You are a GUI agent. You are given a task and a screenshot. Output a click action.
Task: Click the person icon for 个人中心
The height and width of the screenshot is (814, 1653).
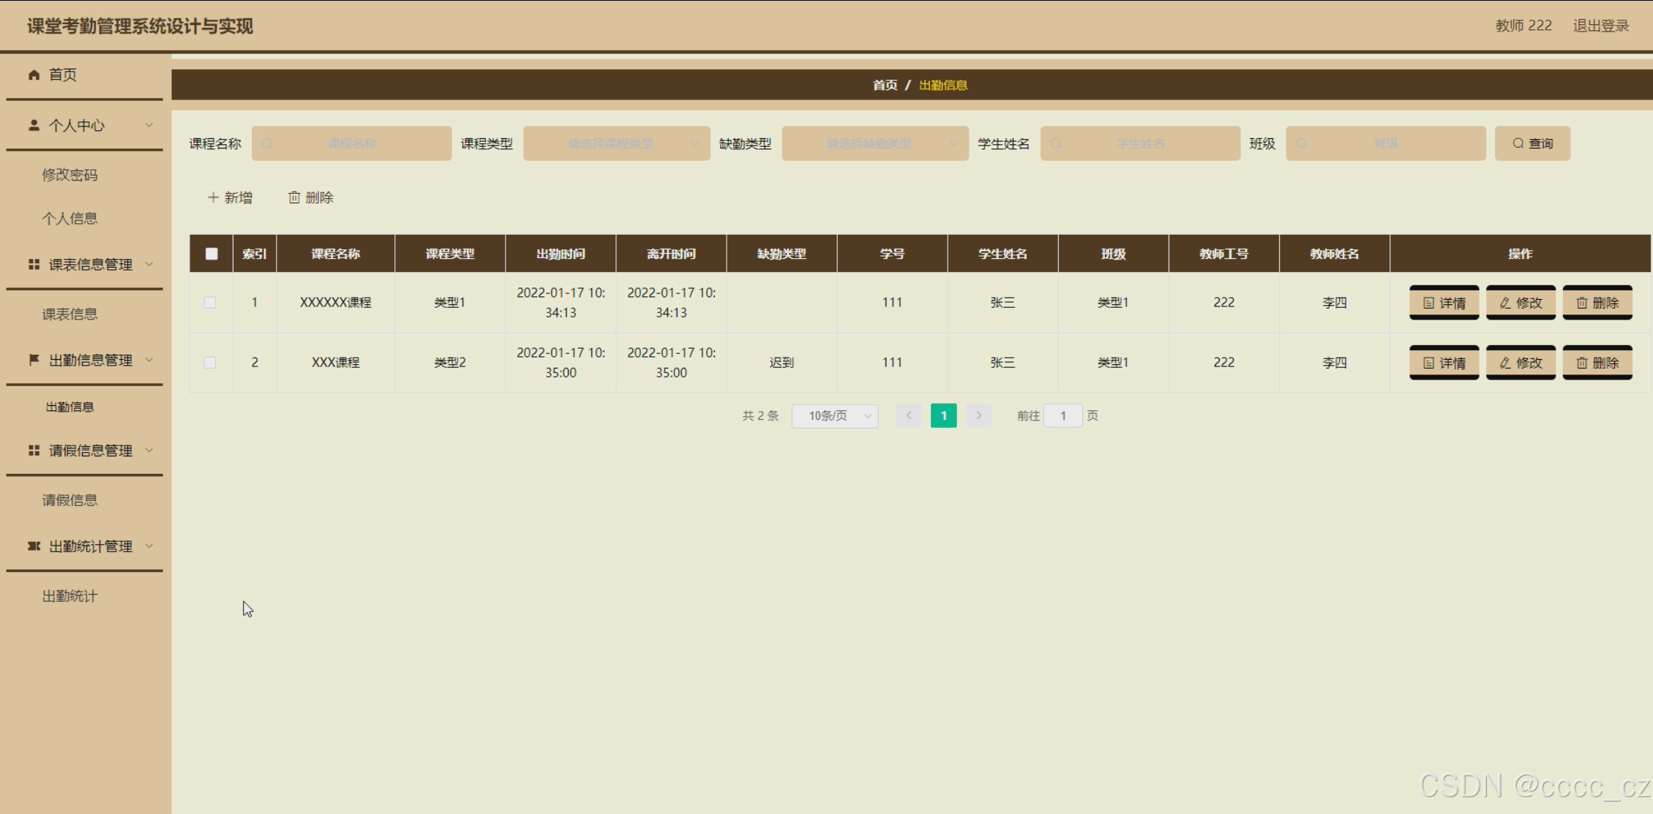(34, 125)
